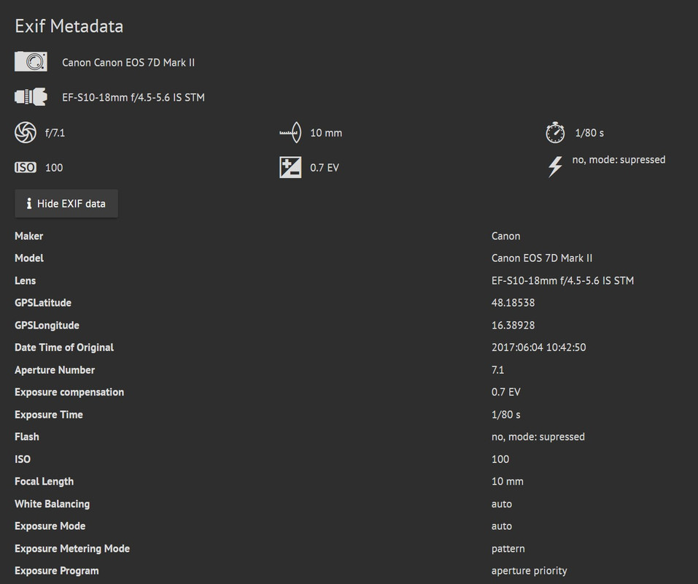This screenshot has width=698, height=584.
Task: Click the aperture priority value
Action: [529, 571]
